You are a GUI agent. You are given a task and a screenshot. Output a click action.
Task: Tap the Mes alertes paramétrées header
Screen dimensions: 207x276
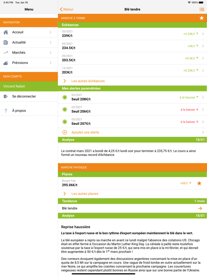[x=132, y=88]
